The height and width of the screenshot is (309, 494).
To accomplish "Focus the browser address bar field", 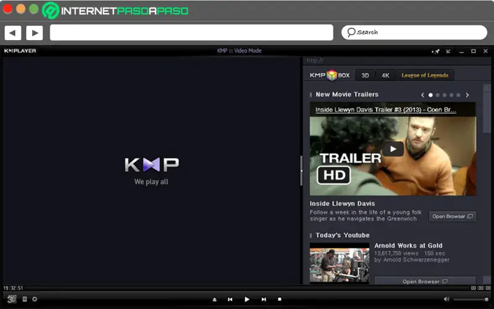I will (191, 33).
